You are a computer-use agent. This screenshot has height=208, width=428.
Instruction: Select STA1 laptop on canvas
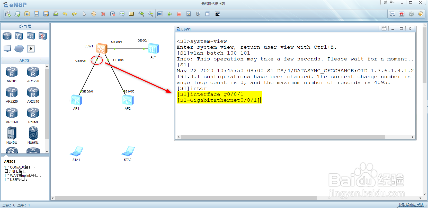click(76, 151)
